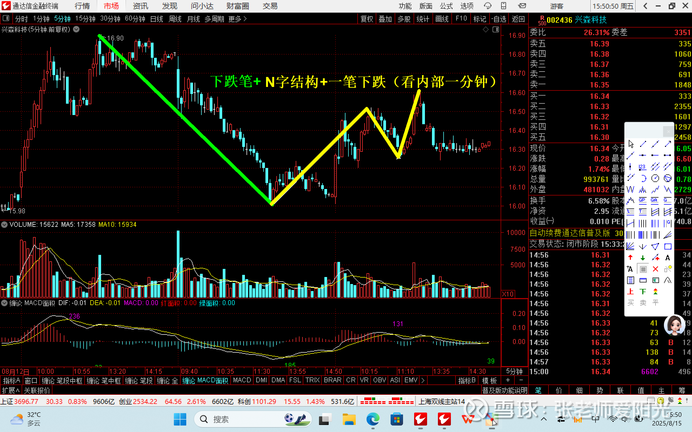Image resolution: width=692 pixels, height=432 pixels.
Task: Select the rectangle drawing tool
Action: click(x=668, y=246)
